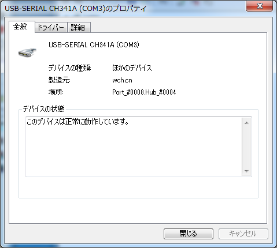Viewport: 277px width, 248px height.
Task: Click the serial port connector device icon
Action: coord(27,52)
